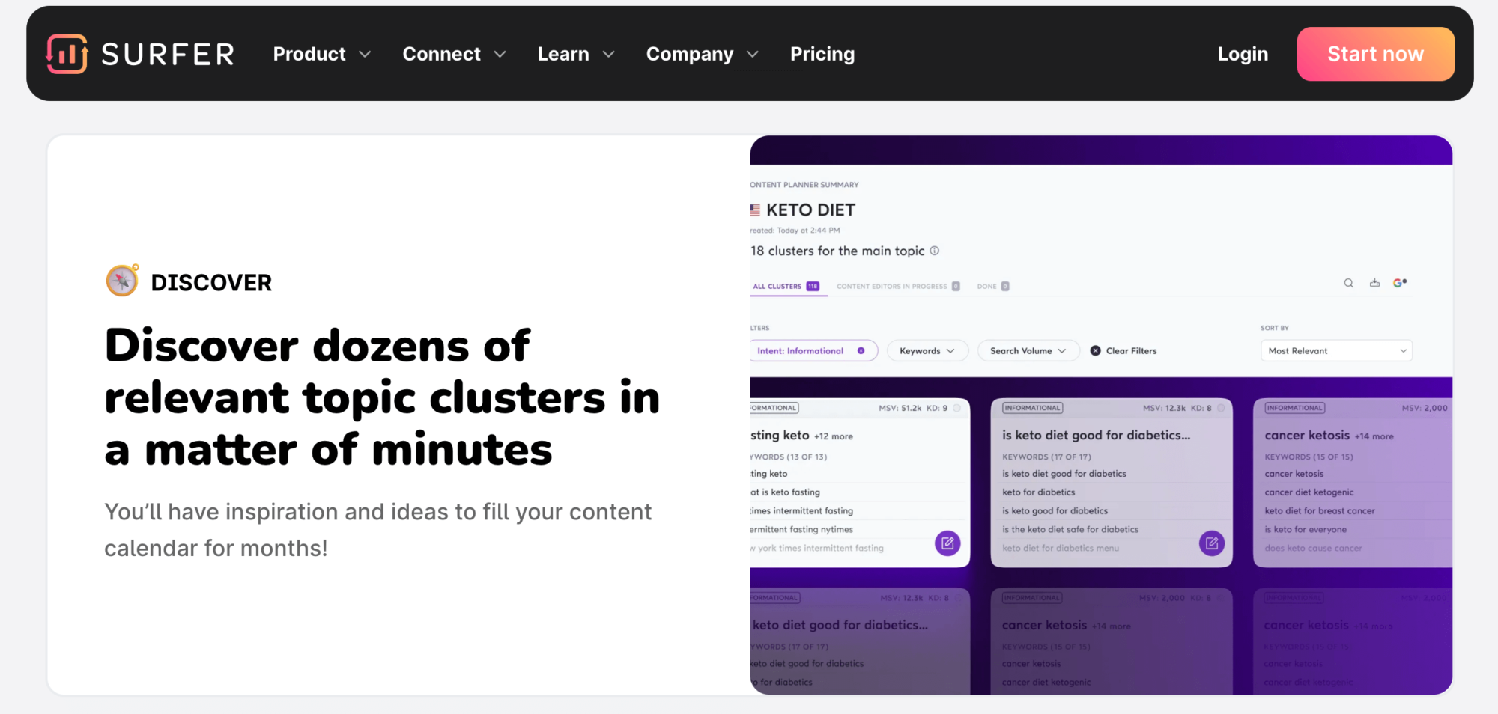Click the compass emoji beside DISCOVER
The image size is (1498, 714).
coord(121,281)
